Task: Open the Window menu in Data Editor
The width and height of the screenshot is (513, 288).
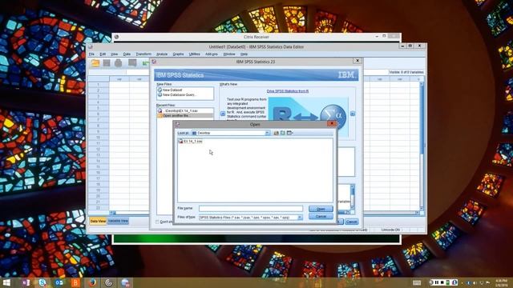Action: (x=229, y=54)
